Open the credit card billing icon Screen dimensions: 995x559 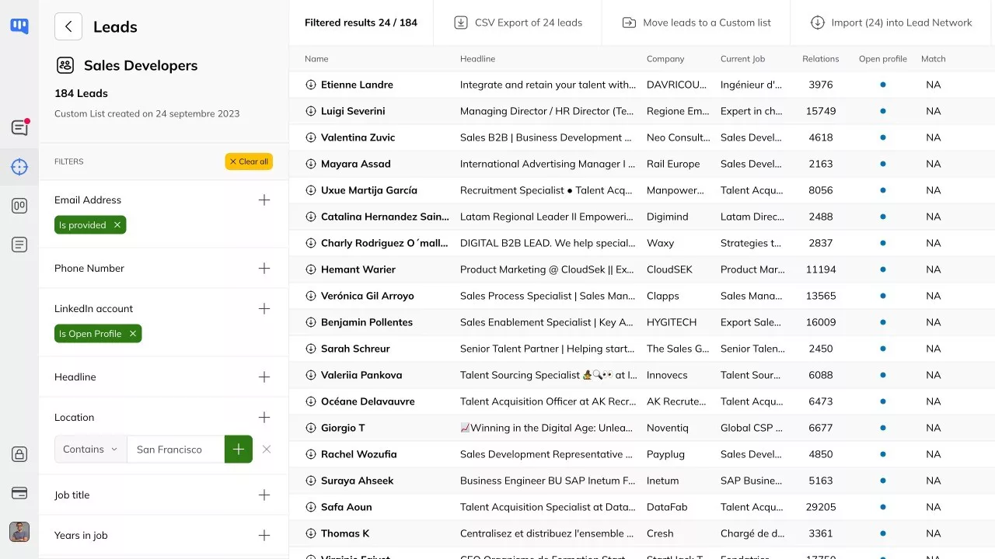pyautogui.click(x=19, y=493)
